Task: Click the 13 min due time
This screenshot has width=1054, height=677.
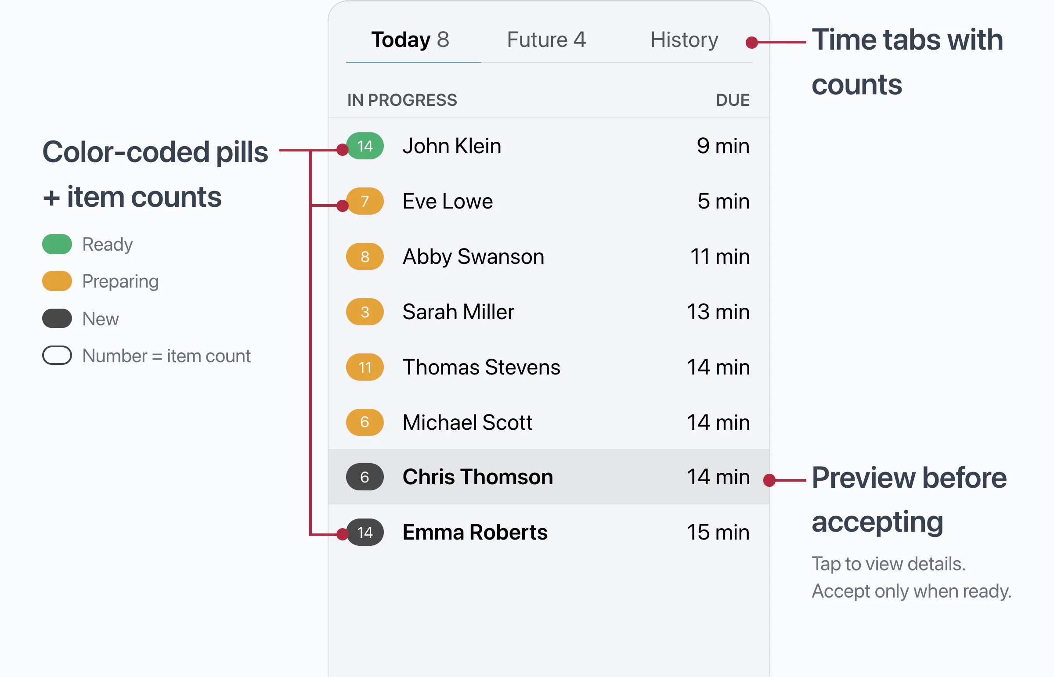Action: click(718, 312)
